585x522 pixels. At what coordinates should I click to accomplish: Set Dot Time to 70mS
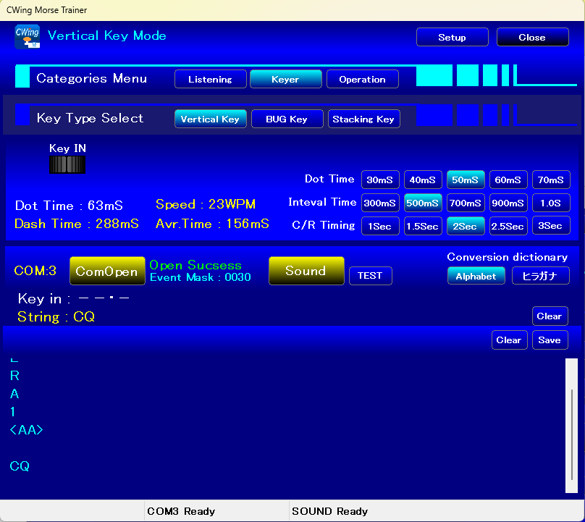click(x=551, y=180)
